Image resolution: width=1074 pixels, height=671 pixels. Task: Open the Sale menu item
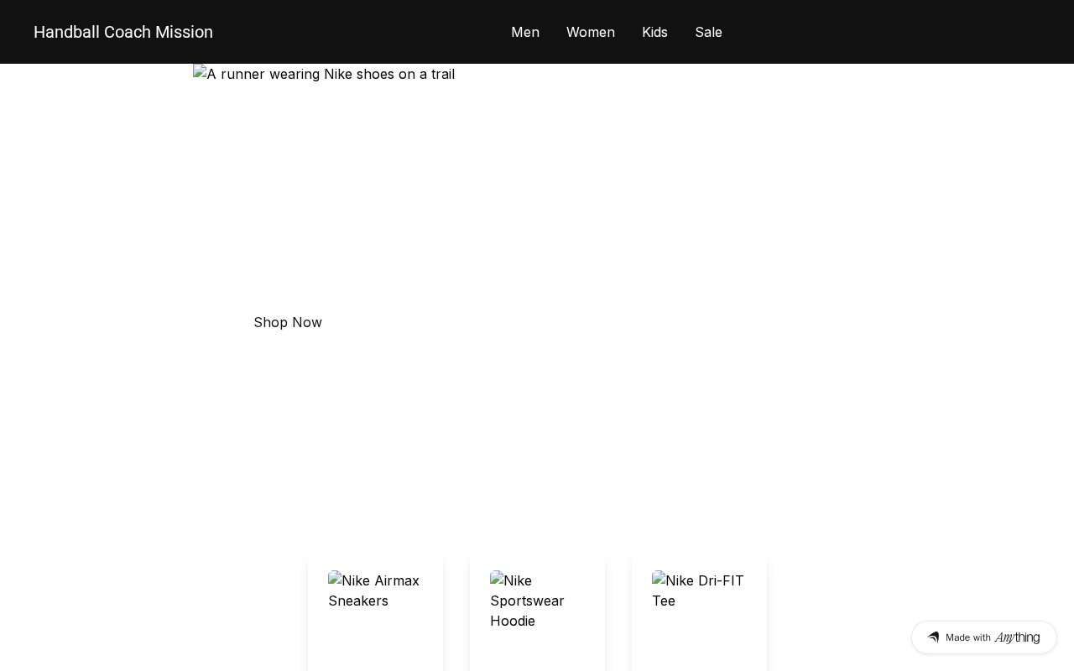[708, 32]
